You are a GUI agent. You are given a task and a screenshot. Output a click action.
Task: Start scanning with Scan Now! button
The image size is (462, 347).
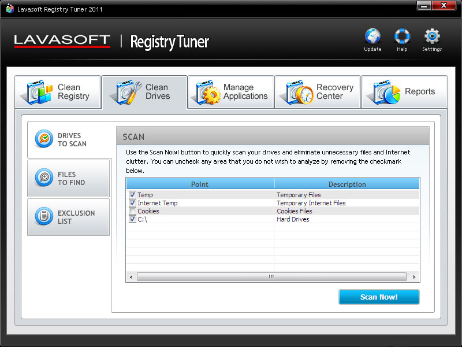(x=379, y=297)
